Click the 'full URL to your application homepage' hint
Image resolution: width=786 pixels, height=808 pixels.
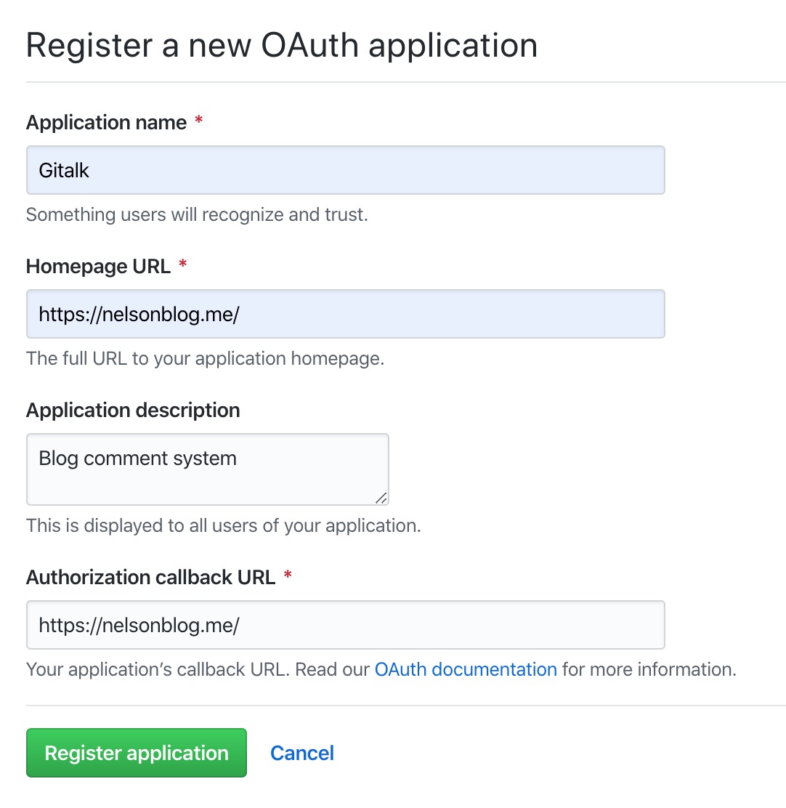point(206,358)
